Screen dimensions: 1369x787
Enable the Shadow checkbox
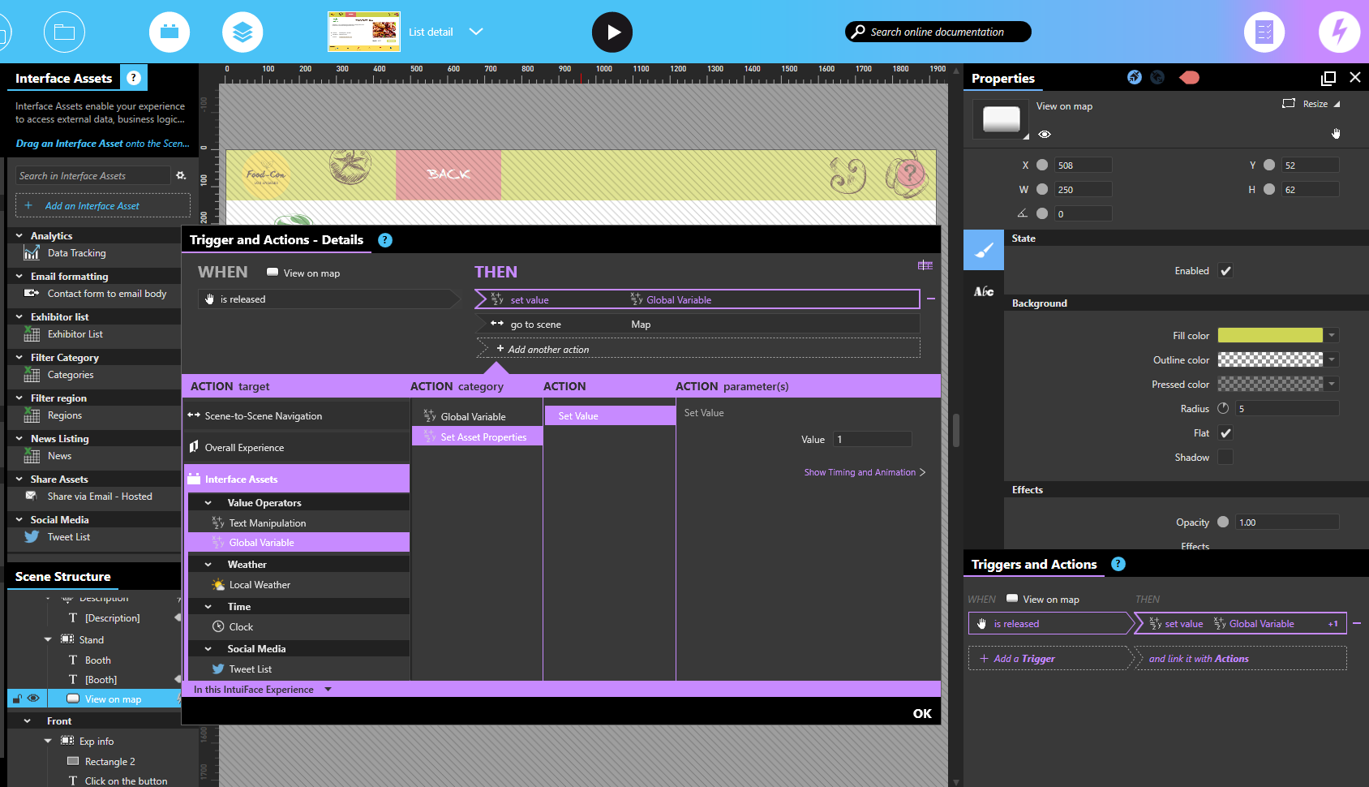click(x=1225, y=458)
